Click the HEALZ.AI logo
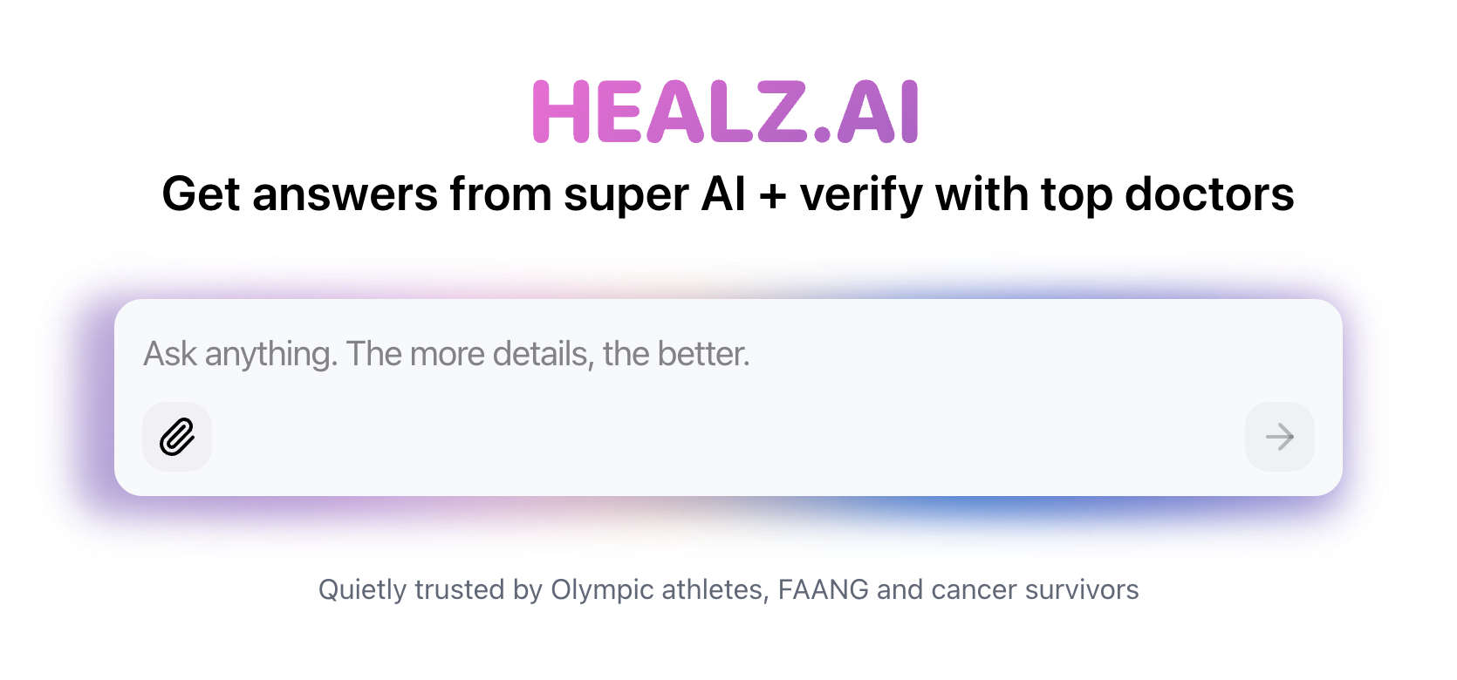Image resolution: width=1457 pixels, height=680 pixels. [x=726, y=112]
